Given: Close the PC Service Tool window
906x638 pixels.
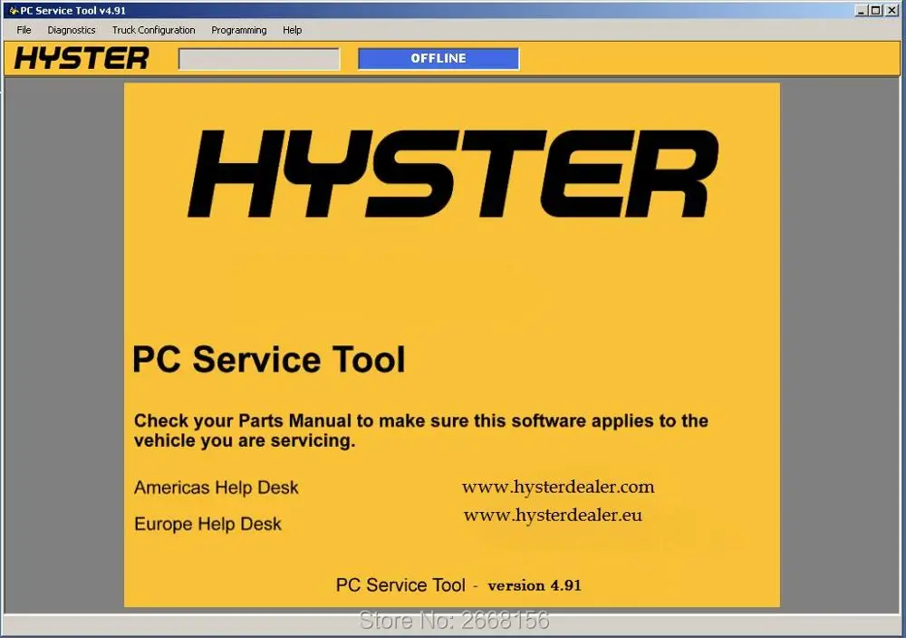Looking at the screenshot, I should 892,10.
